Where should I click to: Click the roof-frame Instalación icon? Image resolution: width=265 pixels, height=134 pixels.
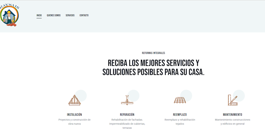74,100
